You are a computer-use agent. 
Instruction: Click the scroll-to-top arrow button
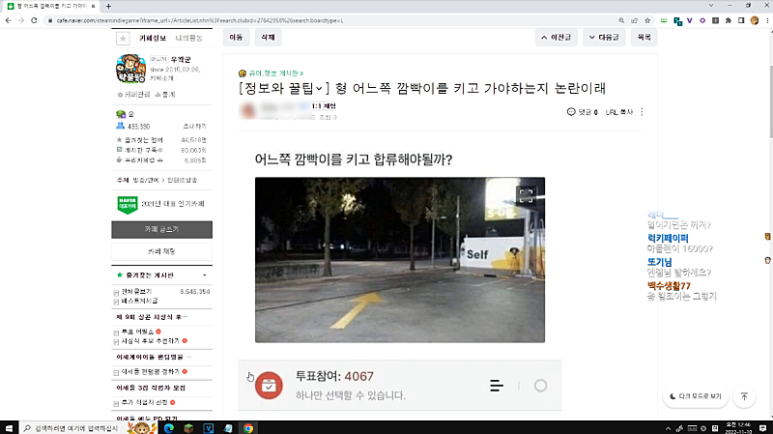click(x=744, y=396)
